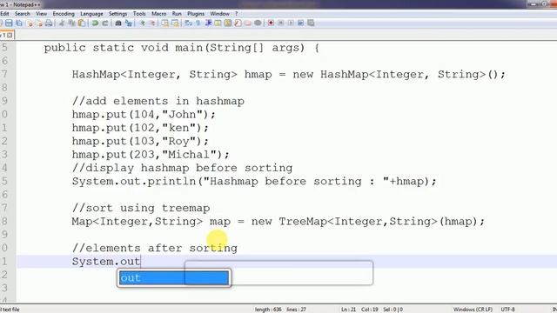Image resolution: width=557 pixels, height=313 pixels.
Task: Open Find with the binoculars icon
Action: point(118,23)
